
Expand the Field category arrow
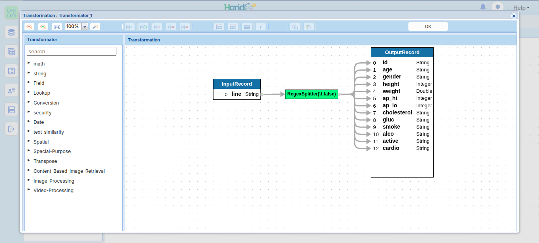coord(29,82)
